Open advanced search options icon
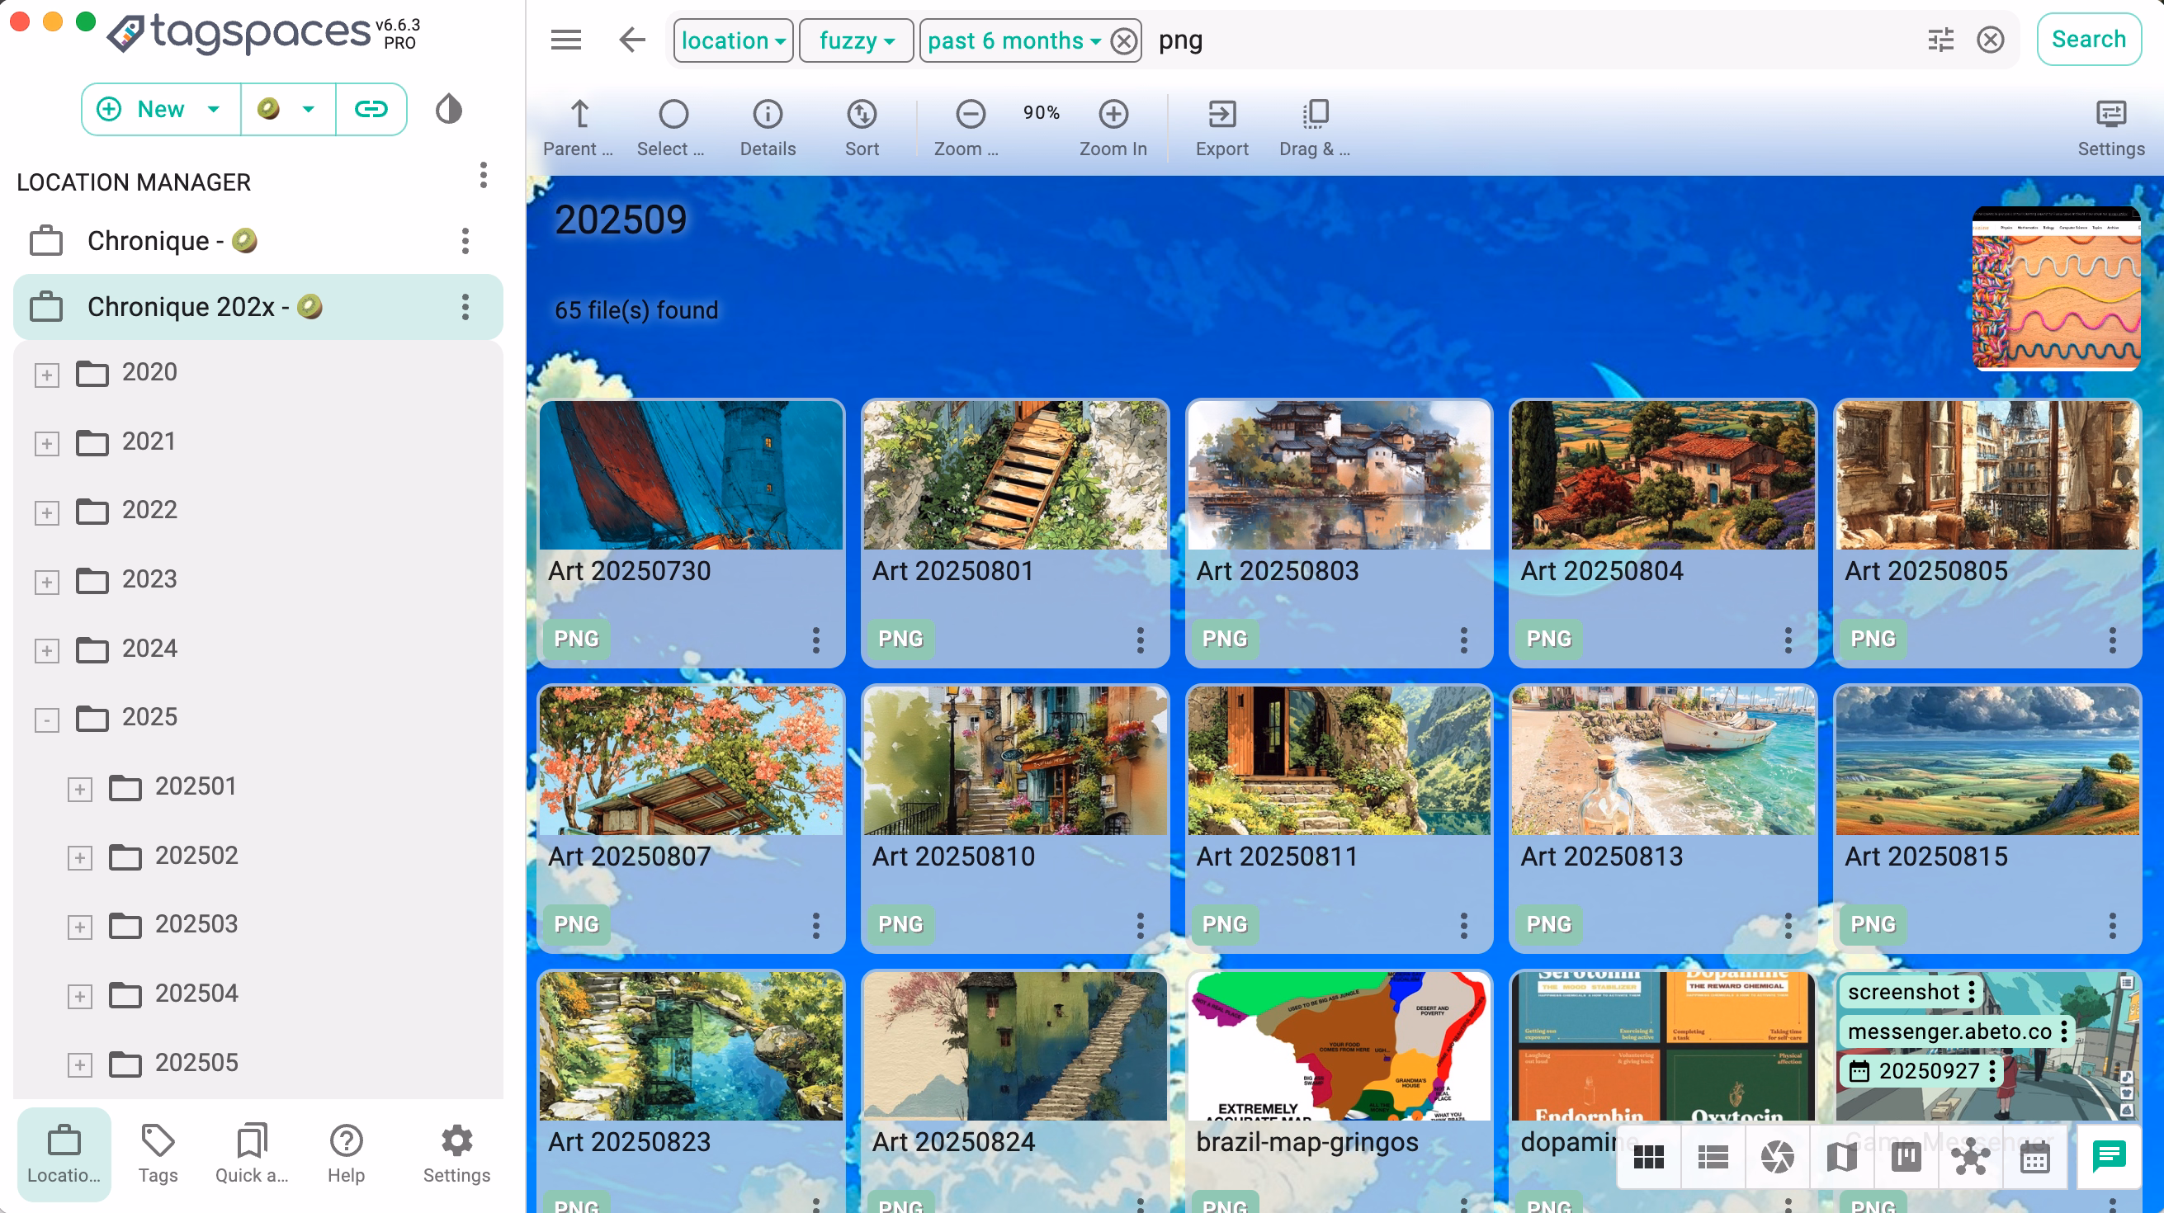The height and width of the screenshot is (1213, 2164). coord(1940,40)
